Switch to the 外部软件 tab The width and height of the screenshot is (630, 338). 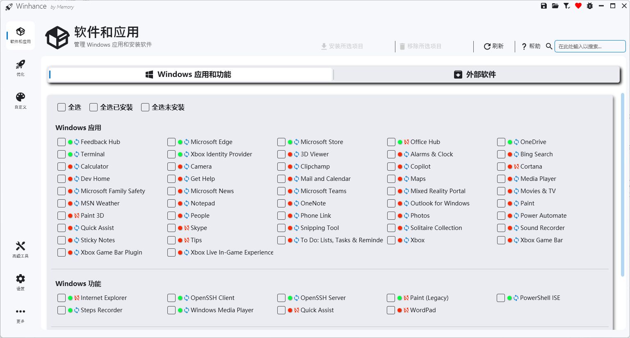pyautogui.click(x=476, y=74)
